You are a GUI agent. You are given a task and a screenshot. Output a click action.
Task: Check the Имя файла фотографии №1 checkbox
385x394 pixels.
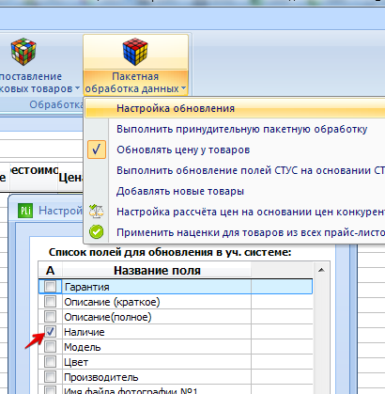tap(50, 390)
